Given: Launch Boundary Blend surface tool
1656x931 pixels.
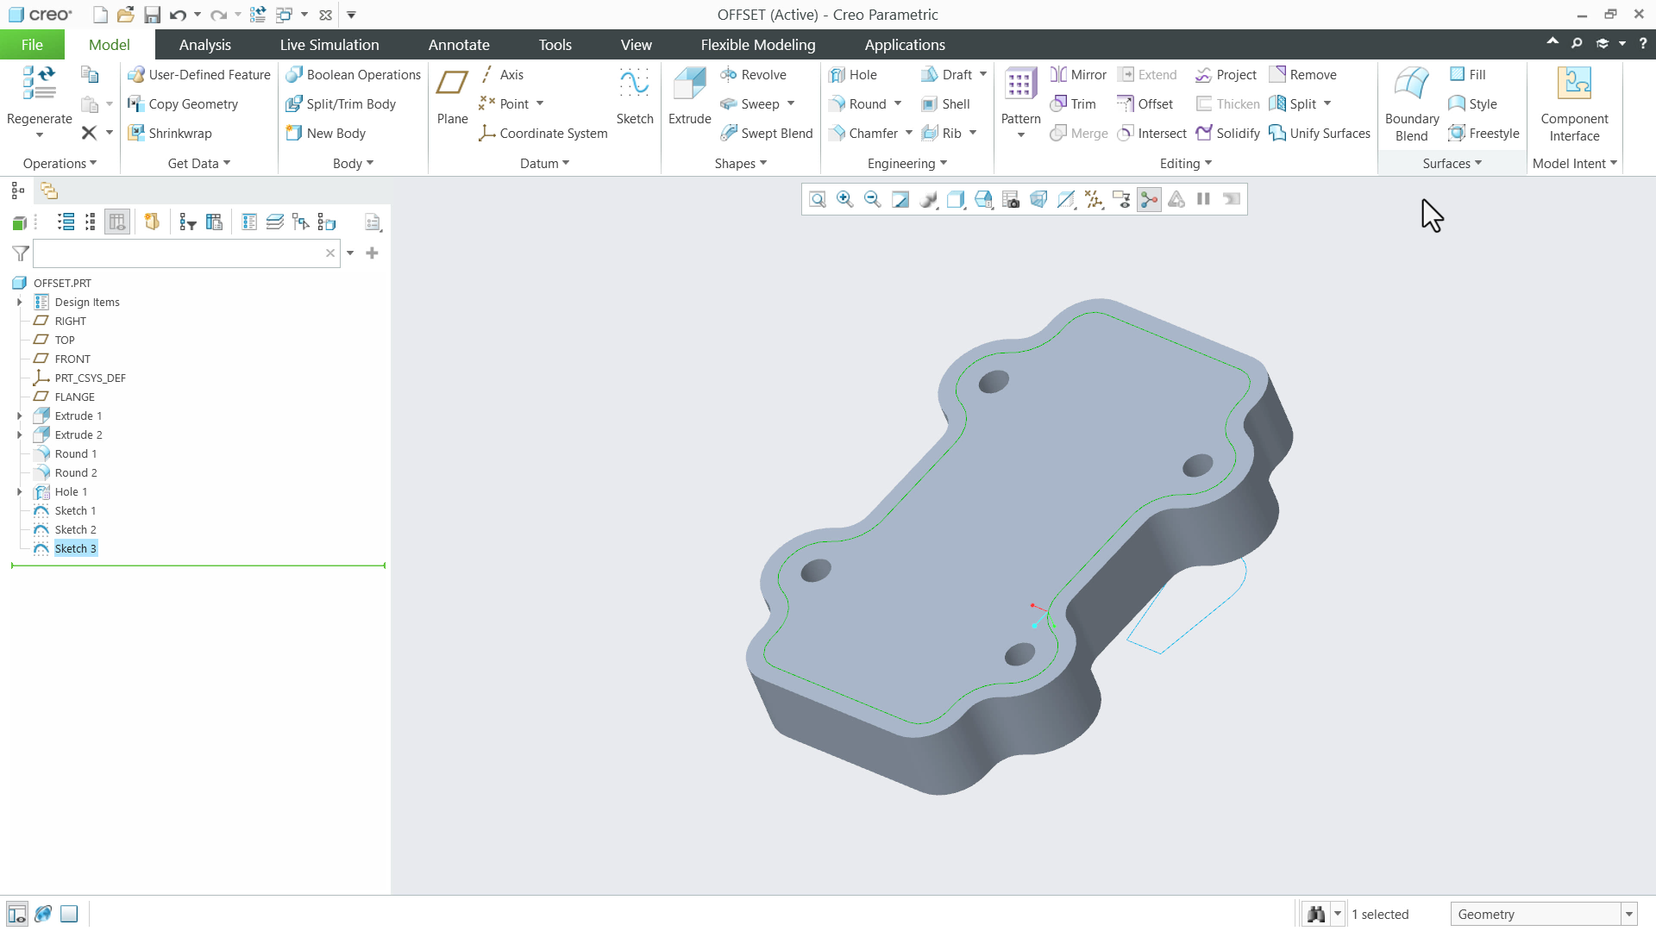Looking at the screenshot, I should point(1412,103).
